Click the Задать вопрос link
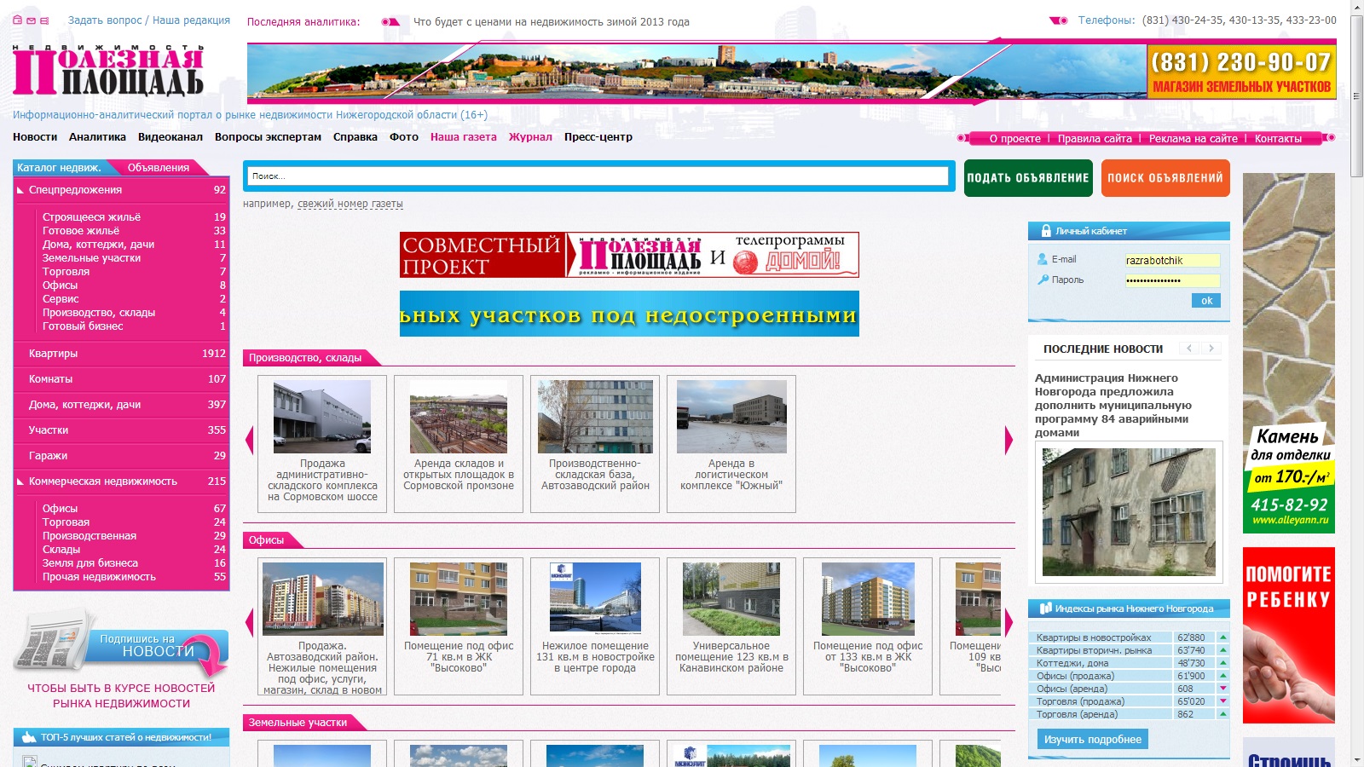 pyautogui.click(x=105, y=20)
